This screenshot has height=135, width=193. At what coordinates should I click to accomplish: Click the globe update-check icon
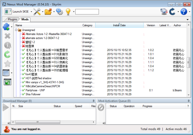(x=164, y=12)
